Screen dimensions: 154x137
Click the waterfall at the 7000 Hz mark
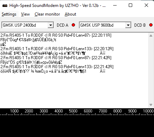click(x=103, y=126)
